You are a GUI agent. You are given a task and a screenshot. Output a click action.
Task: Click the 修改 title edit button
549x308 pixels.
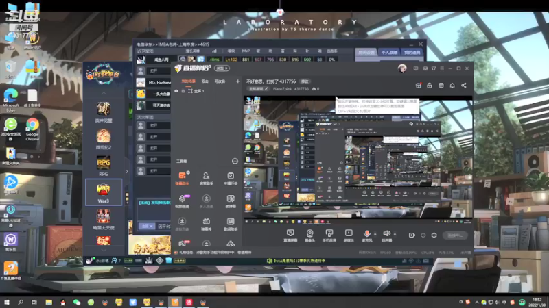coord(305,81)
